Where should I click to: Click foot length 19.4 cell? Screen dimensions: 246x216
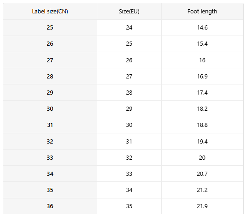click(202, 141)
